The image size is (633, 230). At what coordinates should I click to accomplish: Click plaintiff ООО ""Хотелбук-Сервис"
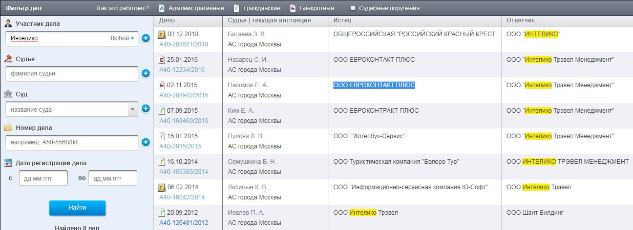coord(369,136)
